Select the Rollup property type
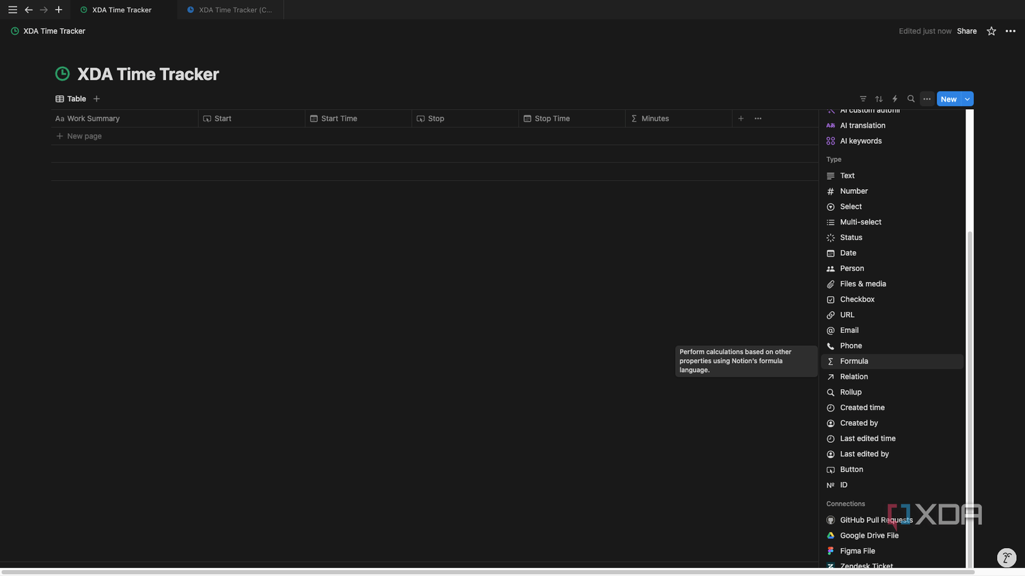Viewport: 1025px width, 576px height. point(892,392)
